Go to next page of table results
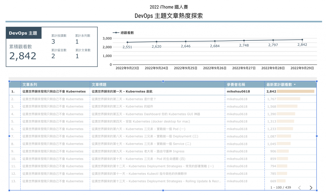This screenshot has height=195, width=326. pyautogui.click(x=311, y=188)
